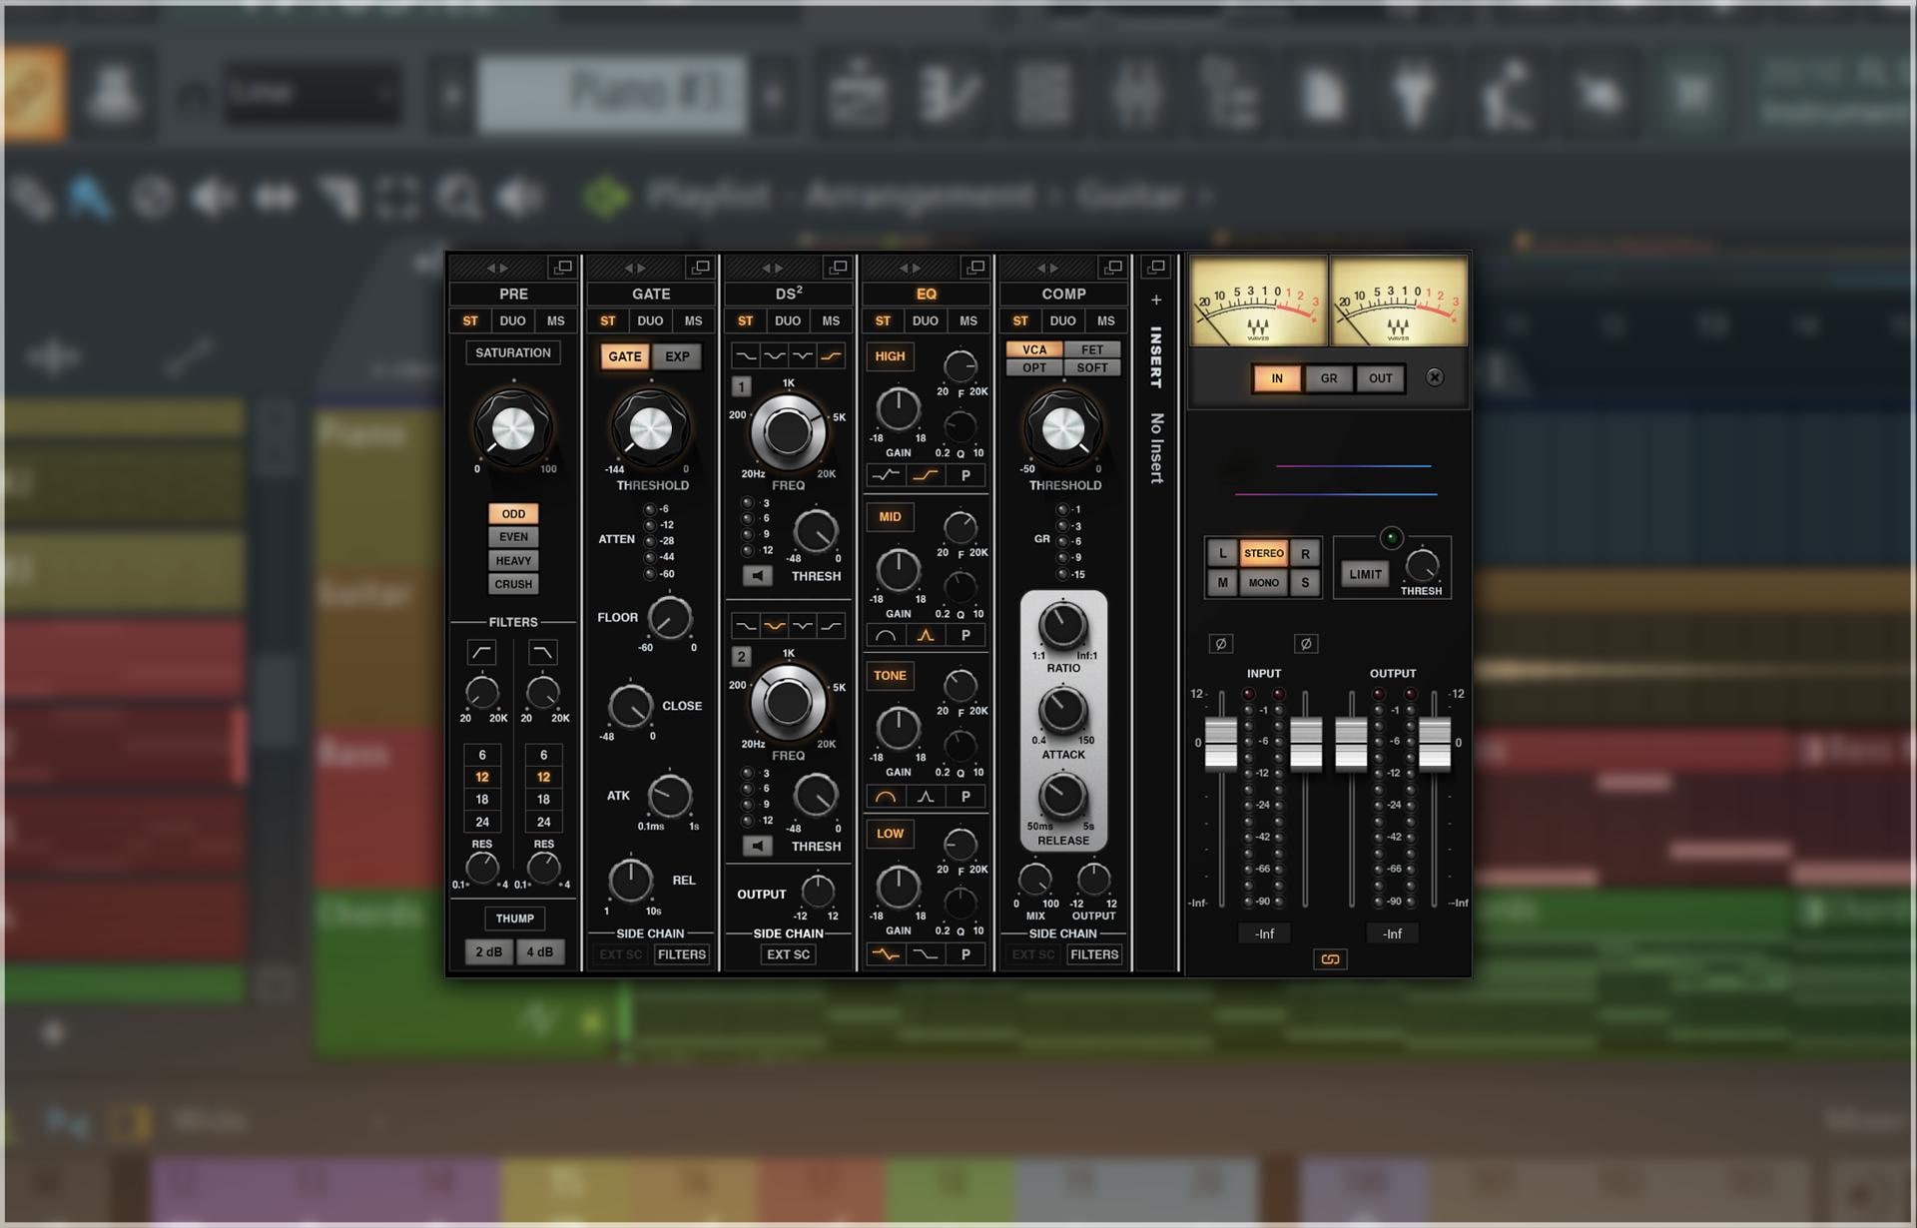Enable the SATURATION section
The image size is (1917, 1228).
pyautogui.click(x=513, y=352)
